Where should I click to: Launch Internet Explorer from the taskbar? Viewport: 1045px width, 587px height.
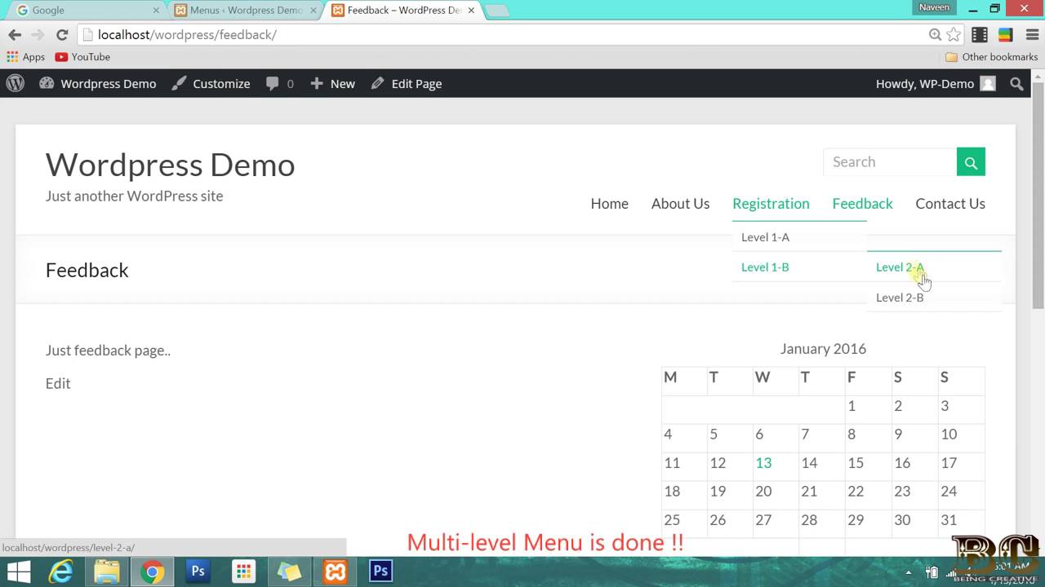(x=61, y=572)
